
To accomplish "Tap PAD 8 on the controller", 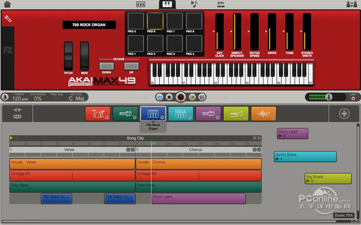I will [194, 21].
